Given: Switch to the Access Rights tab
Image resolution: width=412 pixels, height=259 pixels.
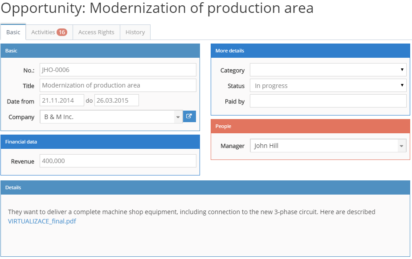Looking at the screenshot, I should [97, 32].
